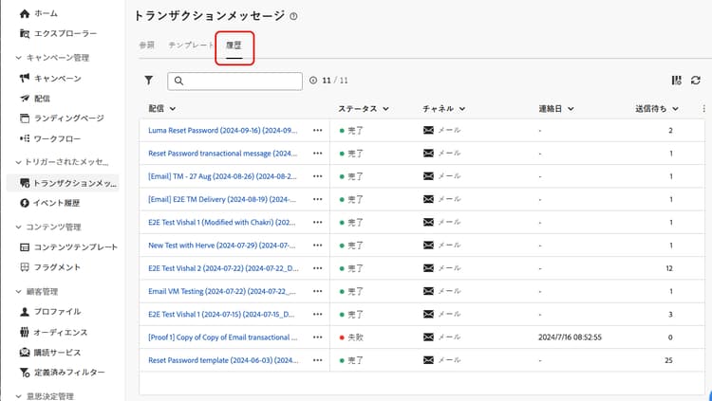Screen dimensions: 712x401
Task: Open E2E Test Vishal 1 (2024-07-15) link
Action: (221, 314)
